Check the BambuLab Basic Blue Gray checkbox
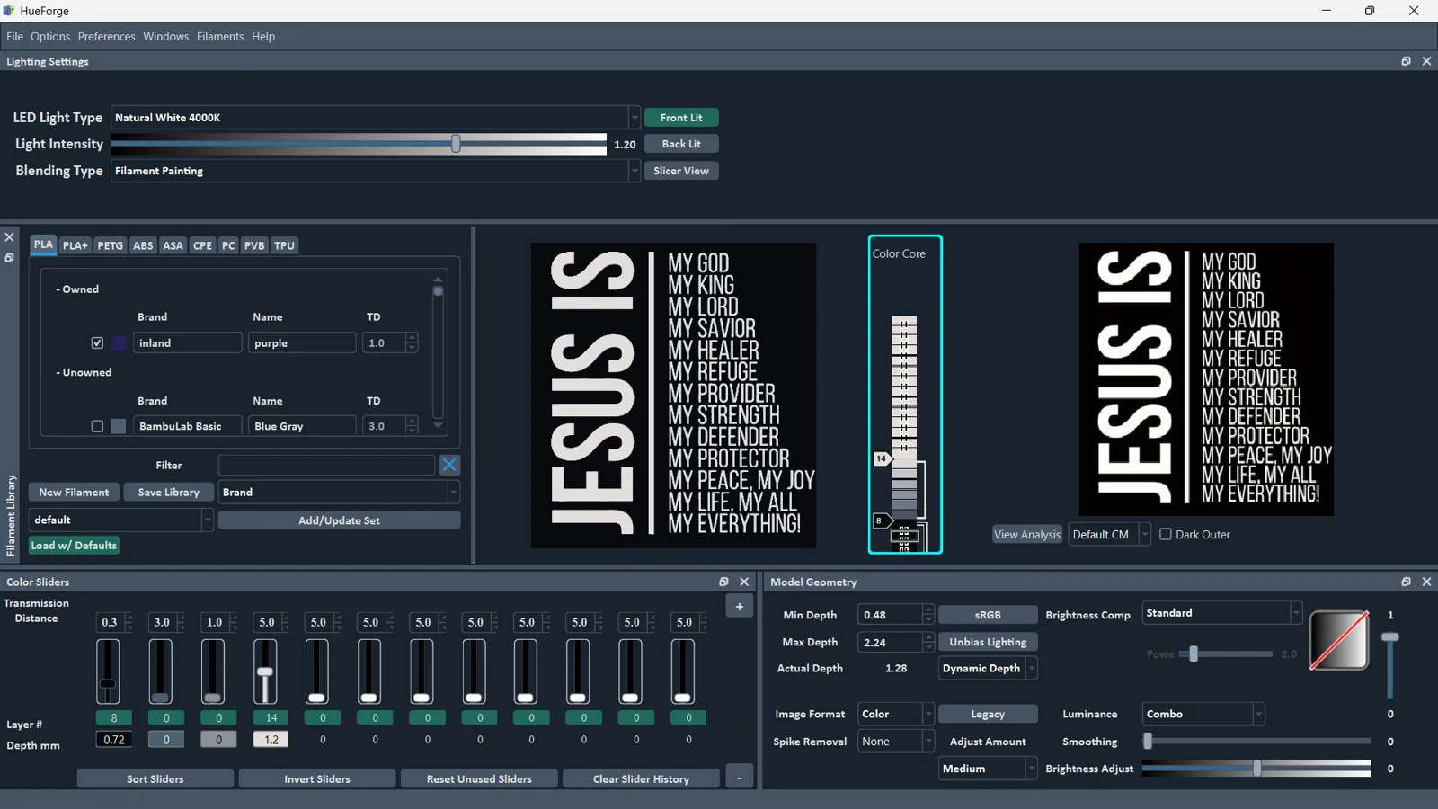The image size is (1438, 809). click(x=97, y=426)
